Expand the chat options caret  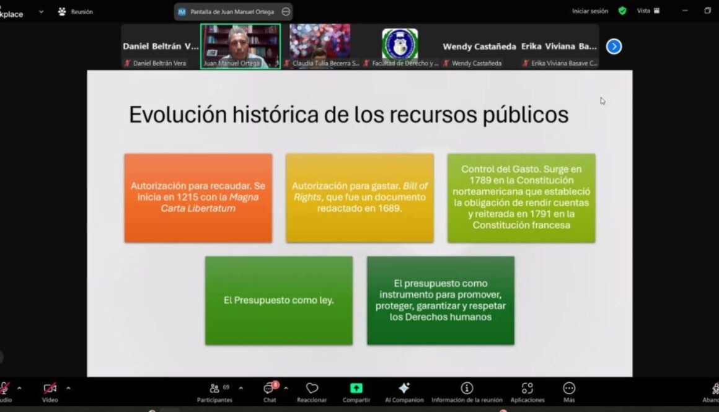coord(286,388)
